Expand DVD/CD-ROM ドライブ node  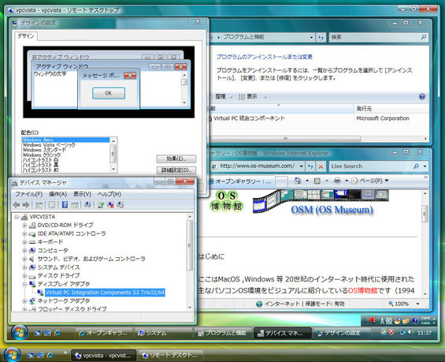(24, 226)
